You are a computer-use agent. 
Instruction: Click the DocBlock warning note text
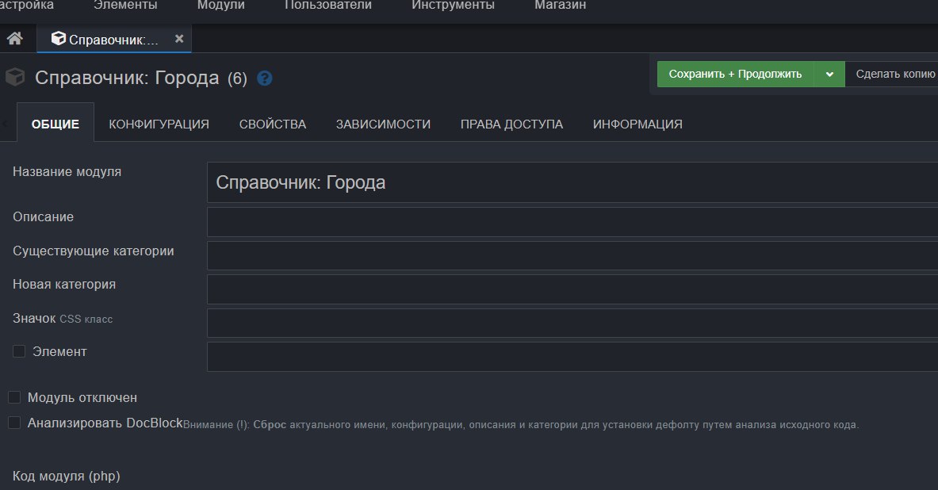coord(520,425)
